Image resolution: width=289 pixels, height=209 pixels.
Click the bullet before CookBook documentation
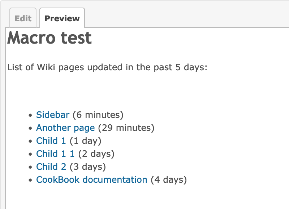(x=30, y=180)
